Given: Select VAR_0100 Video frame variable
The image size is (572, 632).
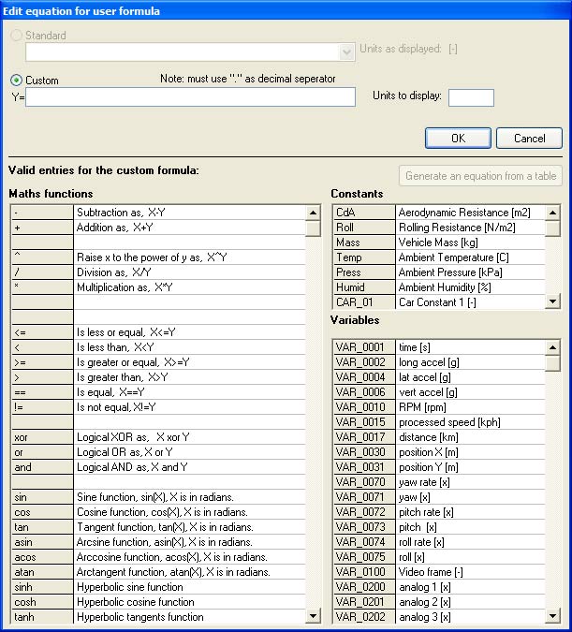Looking at the screenshot, I should 363,572.
